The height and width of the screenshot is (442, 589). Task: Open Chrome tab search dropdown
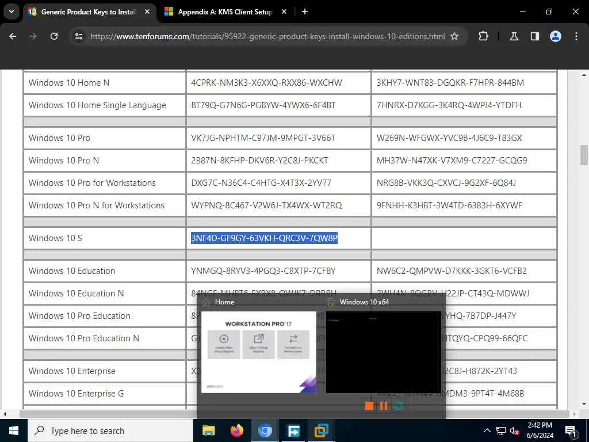point(12,12)
